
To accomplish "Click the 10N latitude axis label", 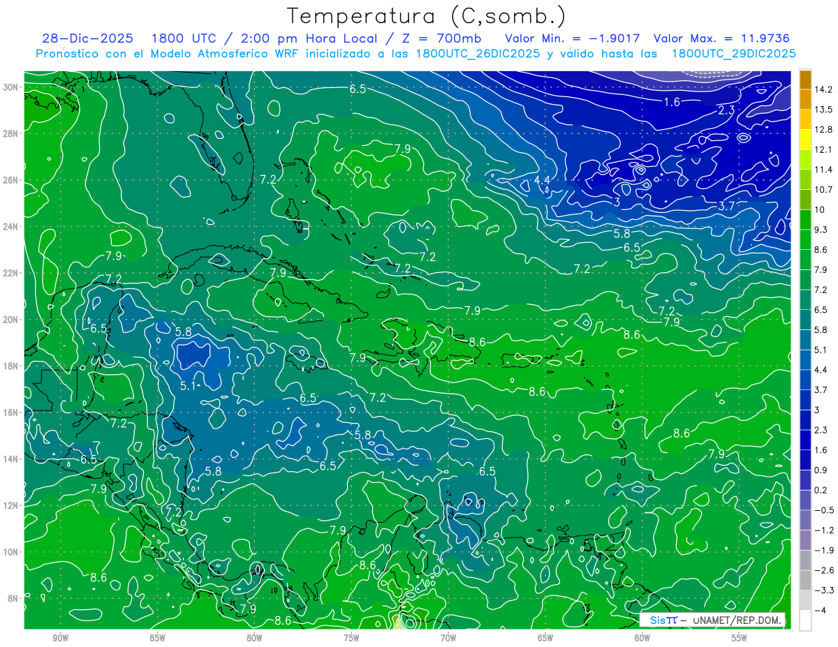I will (x=11, y=551).
